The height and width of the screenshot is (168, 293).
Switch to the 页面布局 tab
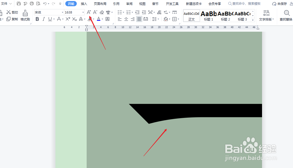pos(100,4)
